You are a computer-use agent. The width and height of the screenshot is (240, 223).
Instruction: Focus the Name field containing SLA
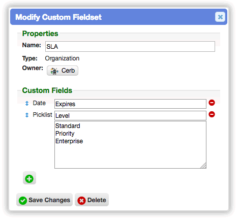click(130, 46)
